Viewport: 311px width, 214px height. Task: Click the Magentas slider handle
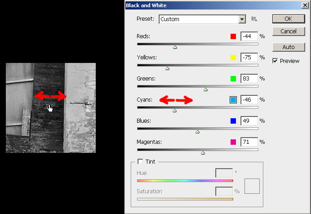(x=203, y=153)
